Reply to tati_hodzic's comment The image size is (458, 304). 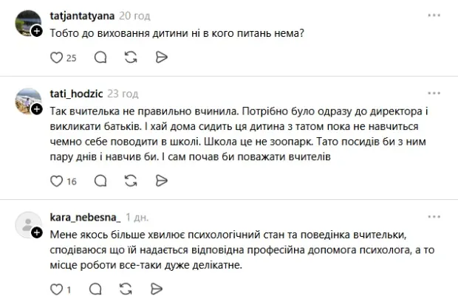100,179
